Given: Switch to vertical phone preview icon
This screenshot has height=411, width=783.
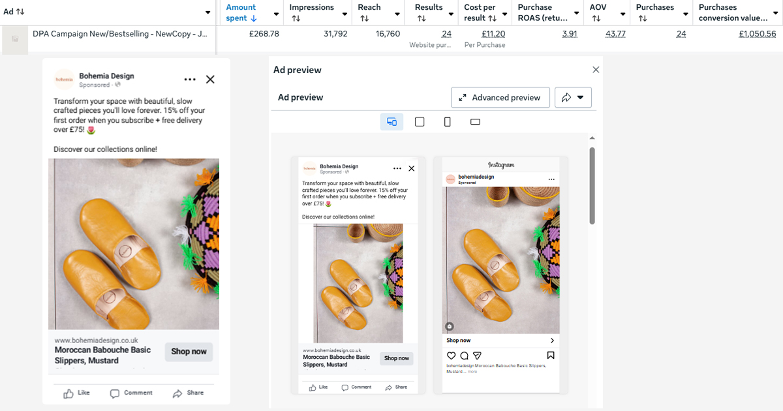Looking at the screenshot, I should (x=447, y=121).
